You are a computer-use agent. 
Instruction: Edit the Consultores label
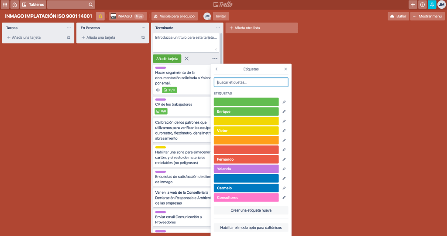(284, 198)
